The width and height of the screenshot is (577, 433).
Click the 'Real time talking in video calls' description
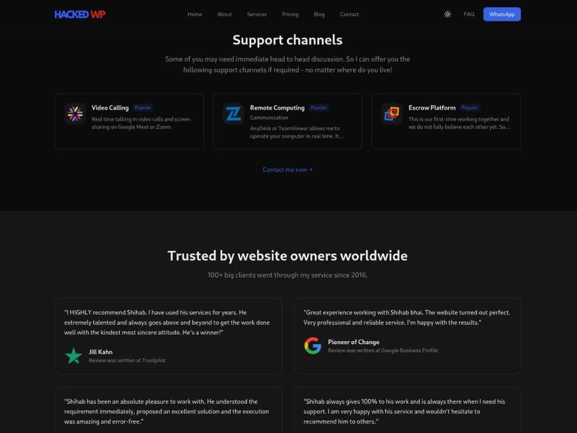(x=141, y=123)
